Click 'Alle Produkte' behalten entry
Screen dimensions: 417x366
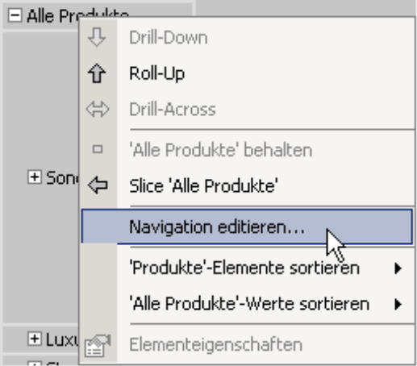click(247, 150)
